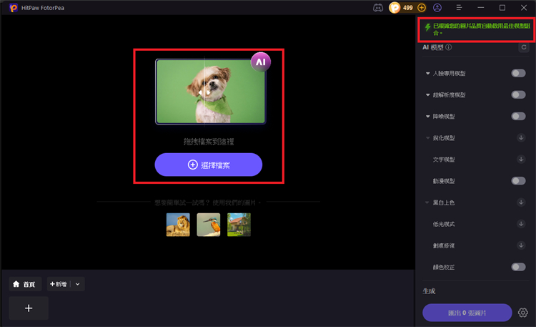The width and height of the screenshot is (536, 327).
Task: Click the 顏色校正 label
Action: click(443, 267)
